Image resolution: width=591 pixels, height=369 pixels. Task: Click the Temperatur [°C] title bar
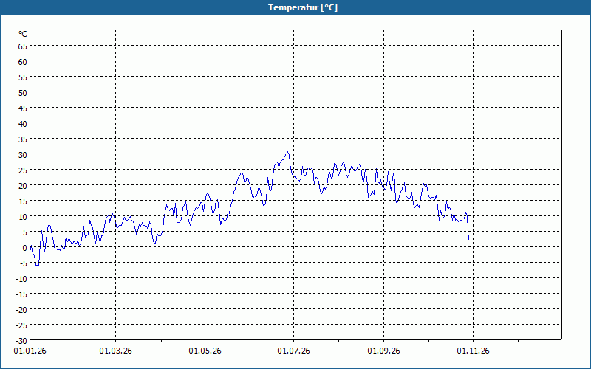click(295, 7)
